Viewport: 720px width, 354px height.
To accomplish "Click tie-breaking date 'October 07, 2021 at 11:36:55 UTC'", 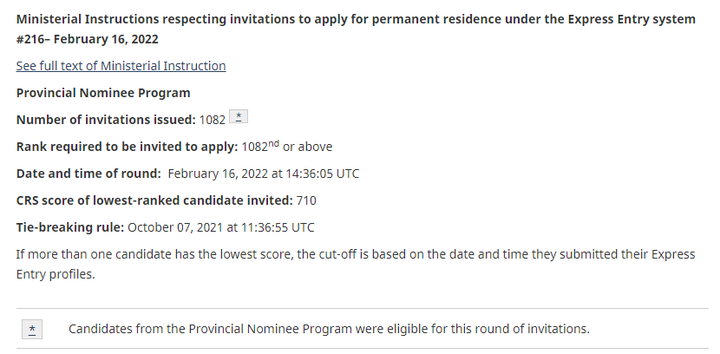I will [x=221, y=227].
